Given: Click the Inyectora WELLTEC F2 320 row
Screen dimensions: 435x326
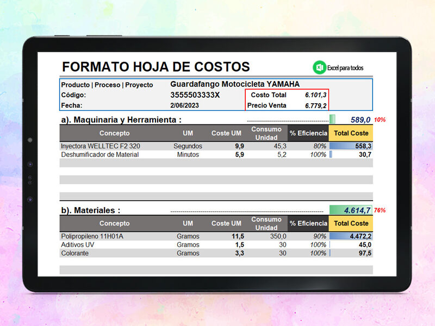Looking at the screenshot, I should (x=216, y=146).
